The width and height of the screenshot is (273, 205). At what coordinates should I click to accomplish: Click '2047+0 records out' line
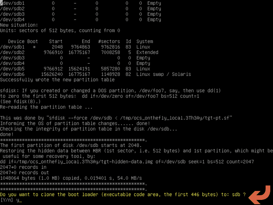pos(24,173)
